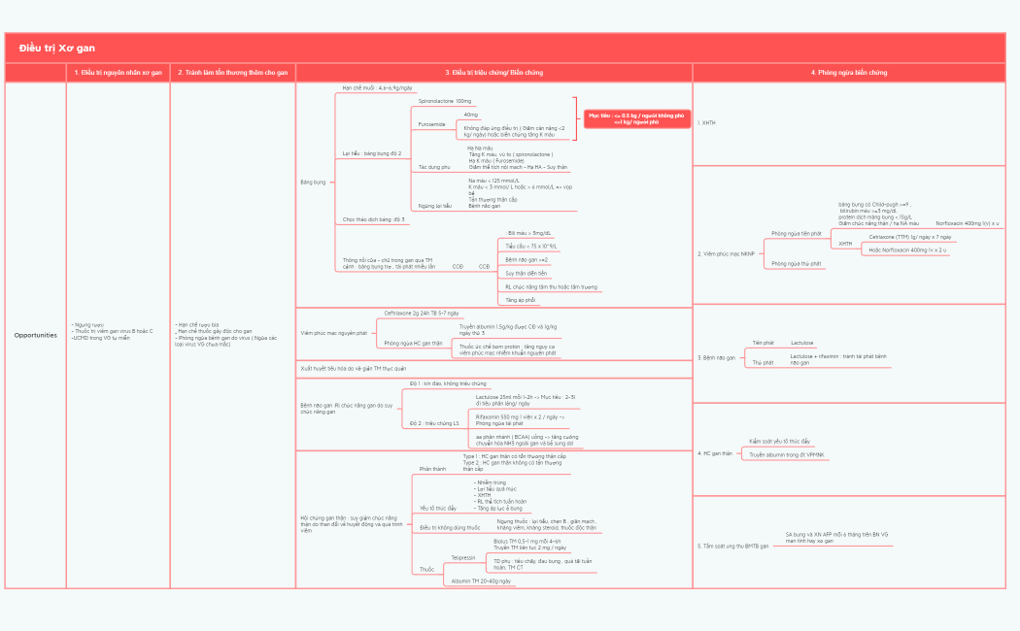
Task: Select the 'Điều trị không dùng thuốc' node
Action: point(450,528)
